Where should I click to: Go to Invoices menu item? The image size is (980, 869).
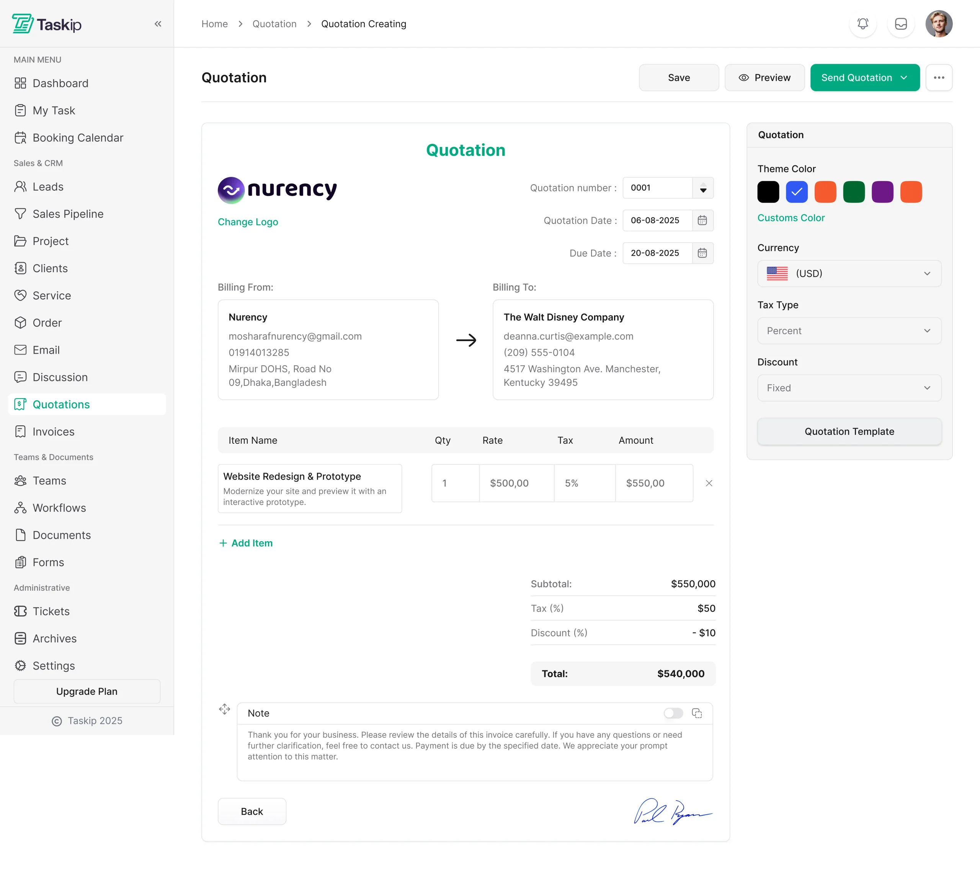[53, 431]
